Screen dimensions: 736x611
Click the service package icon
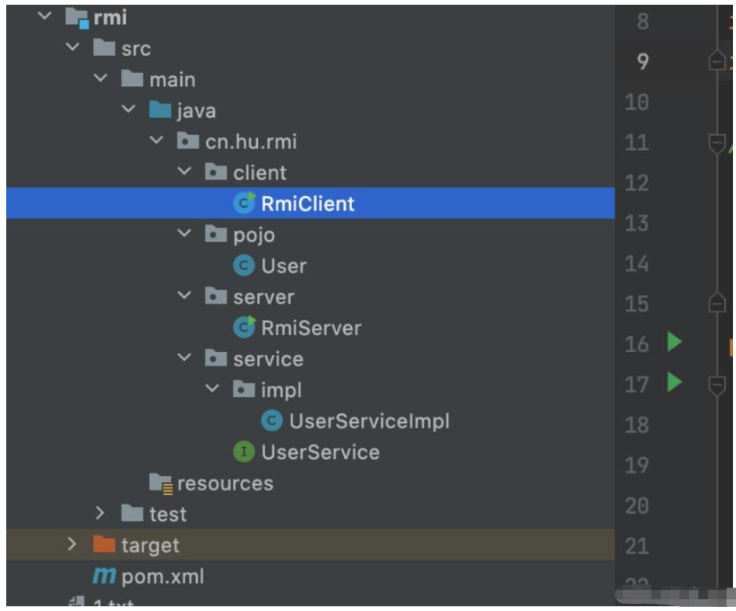[216, 358]
